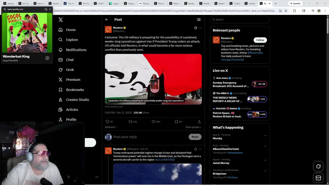
Task: Open browser extensions puzzle icon
Action: click(x=295, y=11)
